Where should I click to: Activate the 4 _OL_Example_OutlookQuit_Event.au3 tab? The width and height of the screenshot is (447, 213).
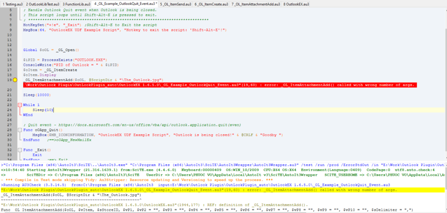click(125, 4)
